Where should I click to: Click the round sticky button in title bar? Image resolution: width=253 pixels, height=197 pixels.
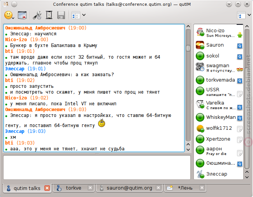click(x=14, y=4)
